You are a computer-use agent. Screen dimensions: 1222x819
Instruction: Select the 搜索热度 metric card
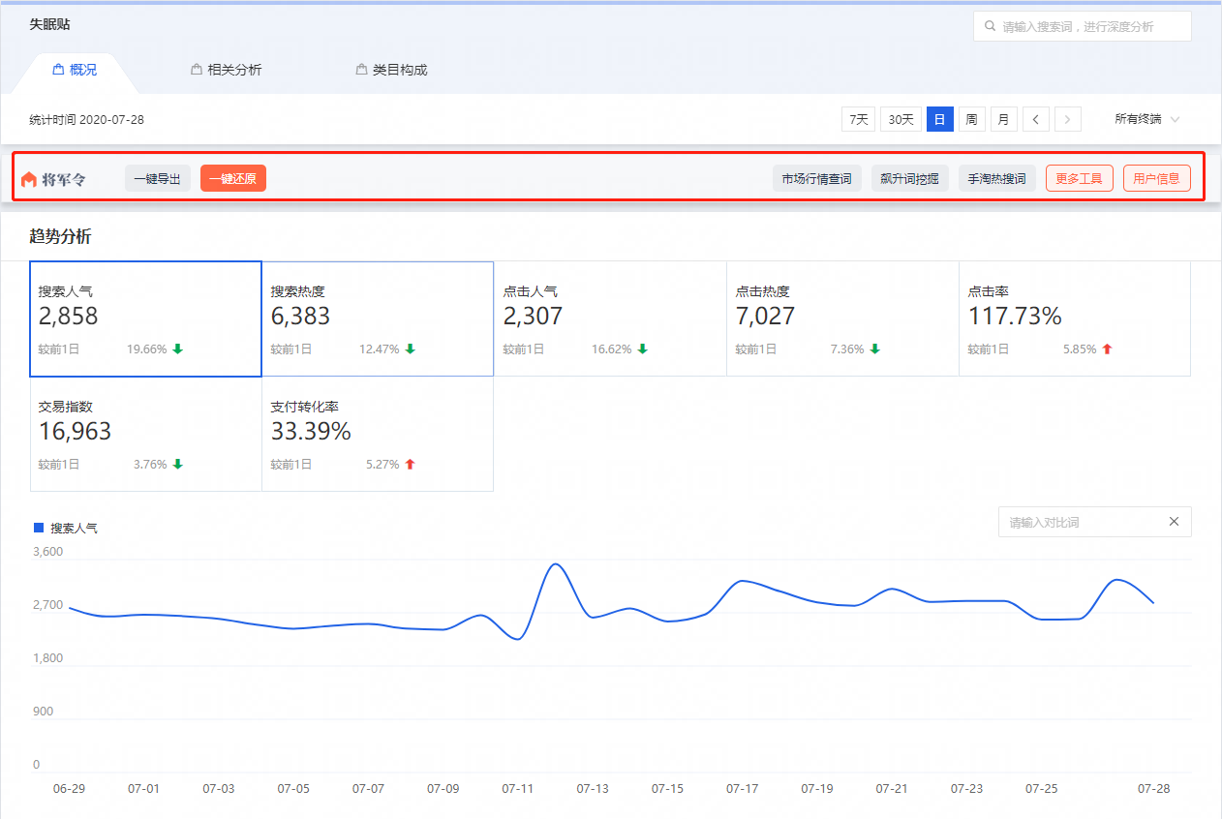(378, 318)
